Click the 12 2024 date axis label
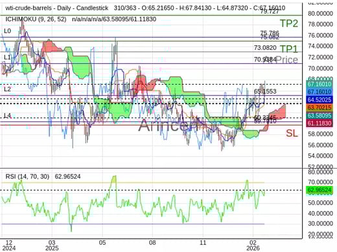The width and height of the screenshot is (337, 252). click(9, 246)
